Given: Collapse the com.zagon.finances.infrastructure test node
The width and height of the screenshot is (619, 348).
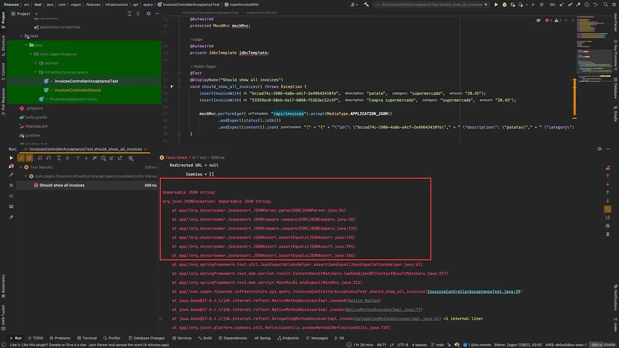Looking at the screenshot, I should [x=26, y=176].
